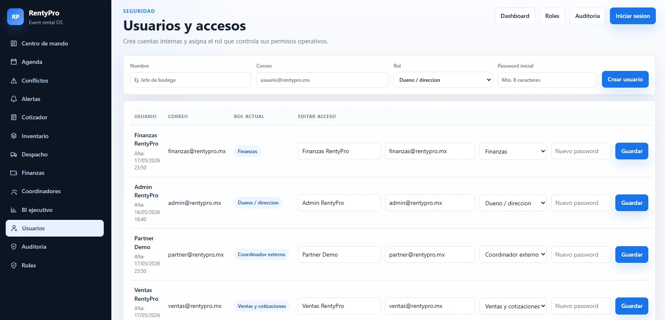The image size is (665, 320).
Task: Click the Roles shield icon in sidebar
Action: [x=14, y=265]
